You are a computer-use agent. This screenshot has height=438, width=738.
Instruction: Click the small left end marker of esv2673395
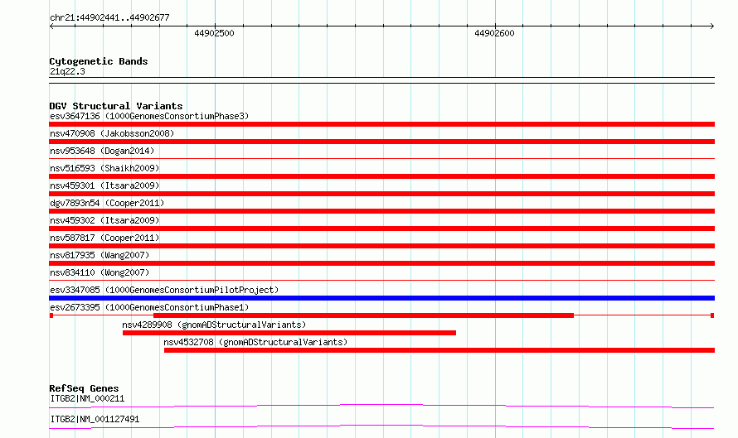pyautogui.click(x=51, y=315)
